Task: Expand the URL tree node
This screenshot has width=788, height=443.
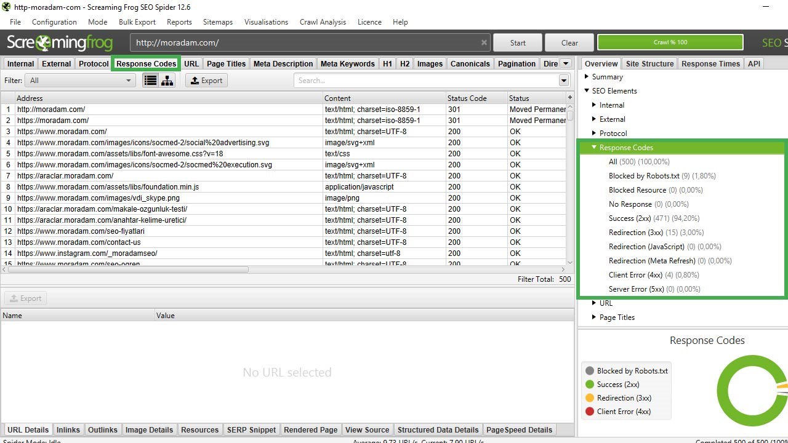Action: (594, 303)
